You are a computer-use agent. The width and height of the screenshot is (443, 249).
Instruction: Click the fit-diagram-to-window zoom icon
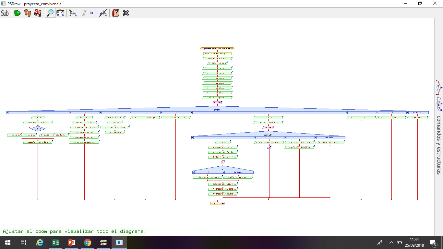click(60, 13)
